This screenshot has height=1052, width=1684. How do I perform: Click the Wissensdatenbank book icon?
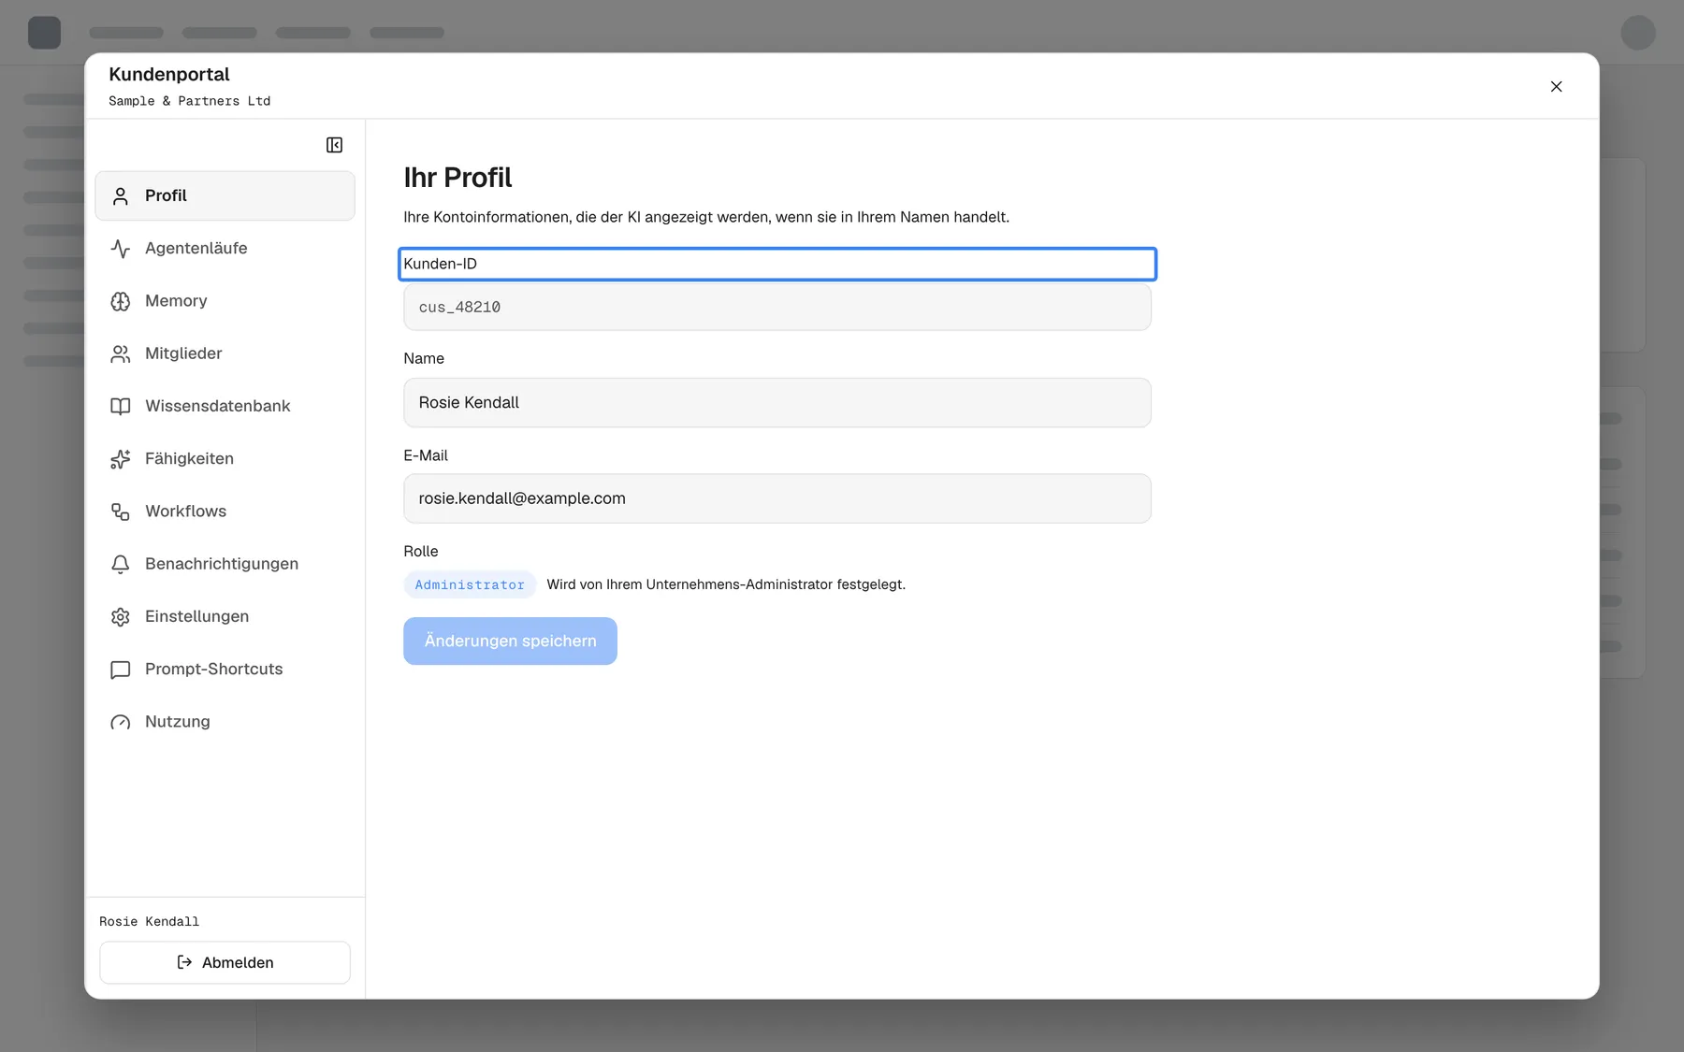[x=121, y=406]
